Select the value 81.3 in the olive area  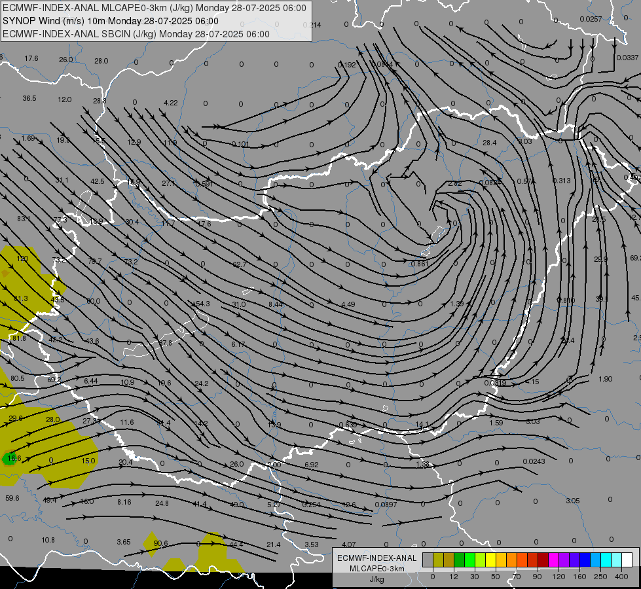click(21, 299)
